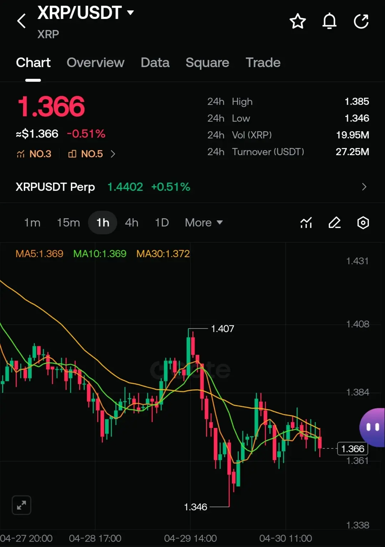The height and width of the screenshot is (547, 385).
Task: Tap the back arrow icon
Action: (21, 21)
